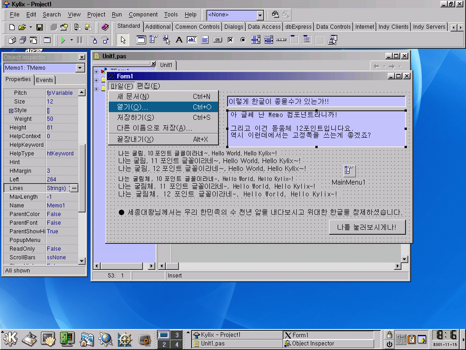Open the dropdown arrow beside Run button
The image size is (466, 350).
coord(71,40)
